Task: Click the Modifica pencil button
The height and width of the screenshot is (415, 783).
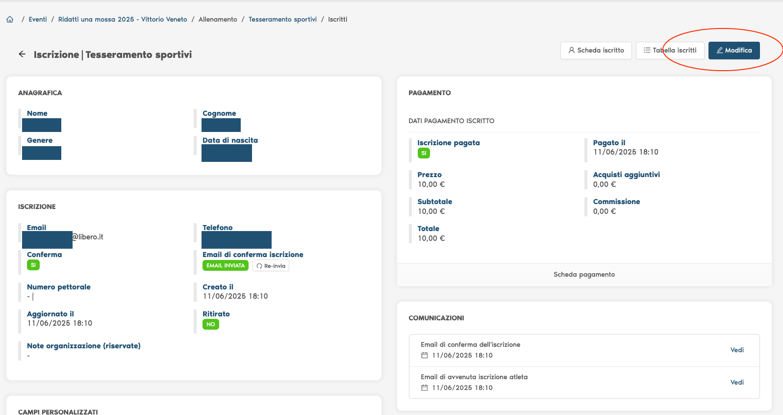Action: point(733,51)
